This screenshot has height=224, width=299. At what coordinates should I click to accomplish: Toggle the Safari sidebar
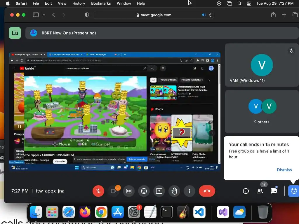(x=36, y=15)
